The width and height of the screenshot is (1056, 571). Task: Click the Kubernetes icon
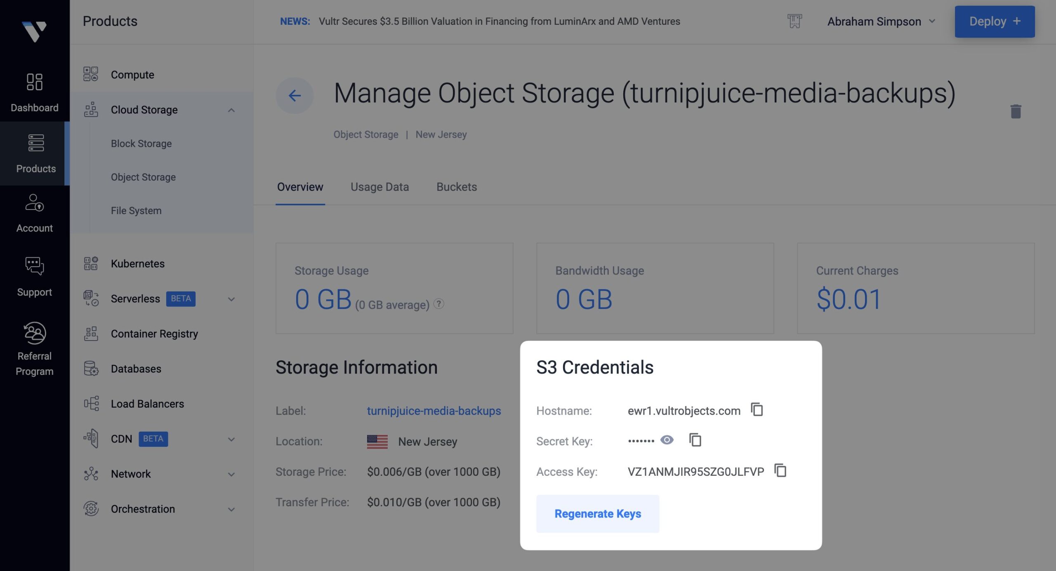(91, 263)
